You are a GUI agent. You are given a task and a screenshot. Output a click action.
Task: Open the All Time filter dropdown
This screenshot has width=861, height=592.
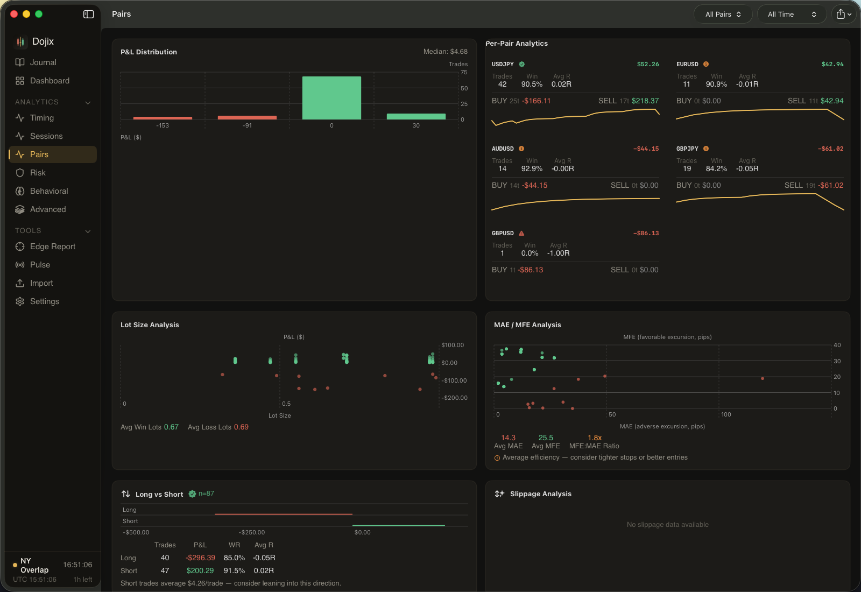tap(792, 14)
